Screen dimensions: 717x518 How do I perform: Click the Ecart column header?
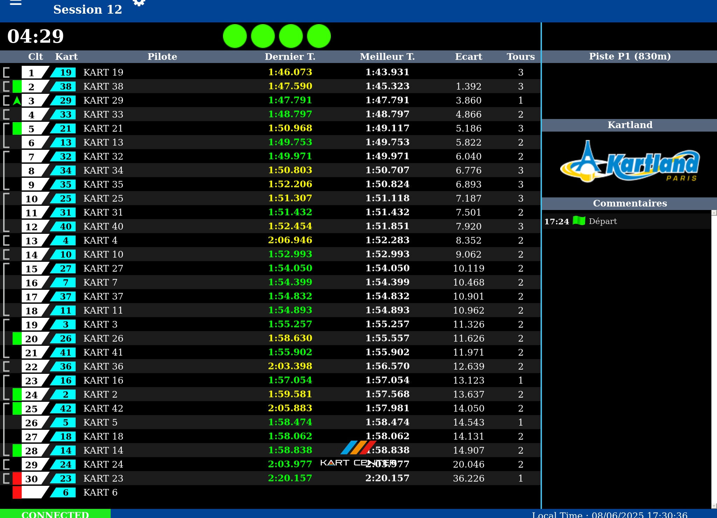click(x=468, y=57)
